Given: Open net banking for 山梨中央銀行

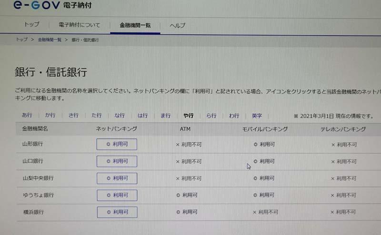Looking at the screenshot, I should (x=117, y=178).
